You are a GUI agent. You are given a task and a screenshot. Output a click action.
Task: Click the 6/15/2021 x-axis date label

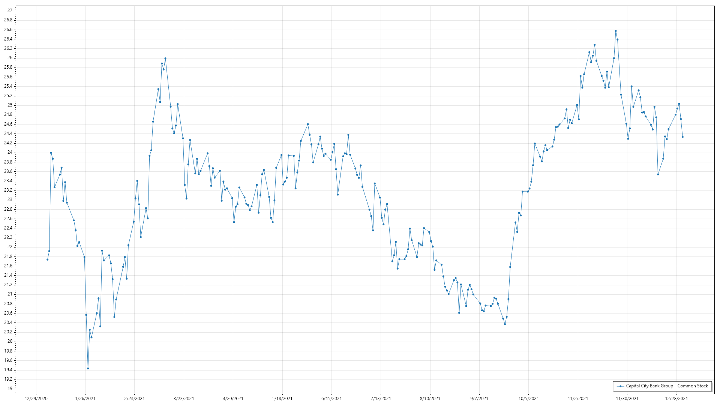tap(331, 398)
